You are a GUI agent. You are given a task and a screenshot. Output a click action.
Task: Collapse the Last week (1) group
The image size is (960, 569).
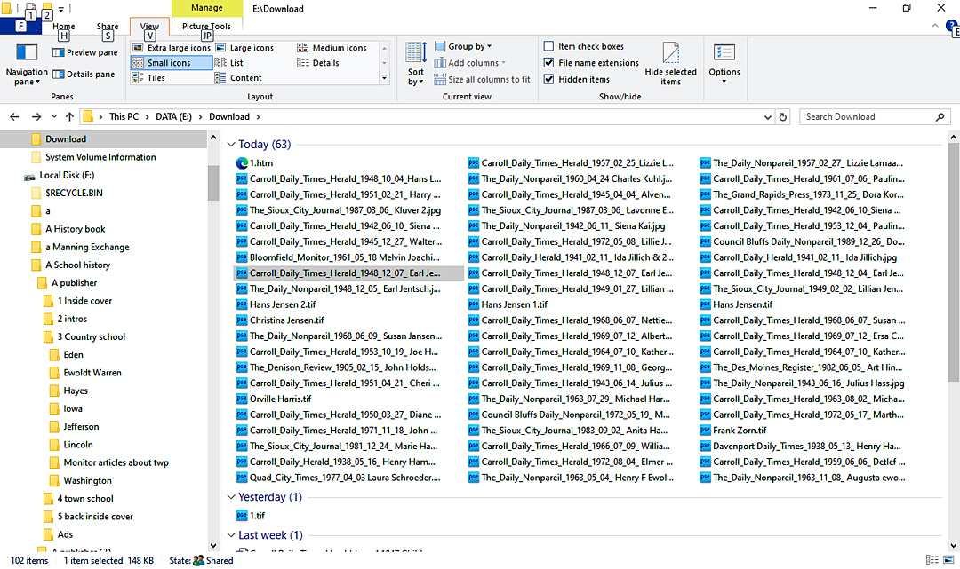coord(231,535)
